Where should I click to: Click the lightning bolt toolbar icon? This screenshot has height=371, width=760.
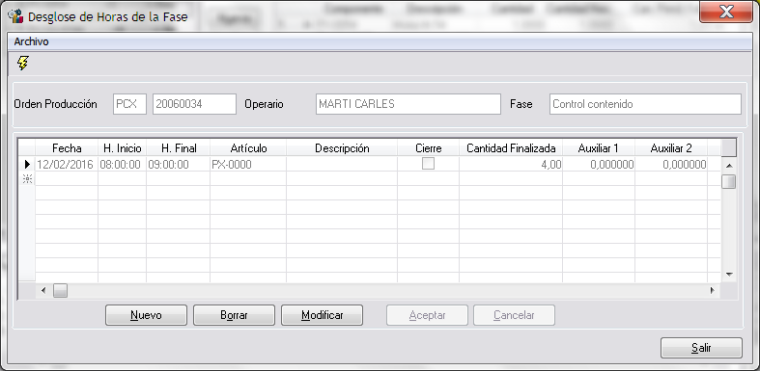(x=22, y=63)
